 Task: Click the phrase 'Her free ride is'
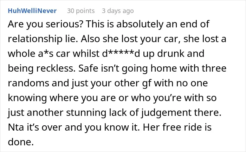point(177,127)
